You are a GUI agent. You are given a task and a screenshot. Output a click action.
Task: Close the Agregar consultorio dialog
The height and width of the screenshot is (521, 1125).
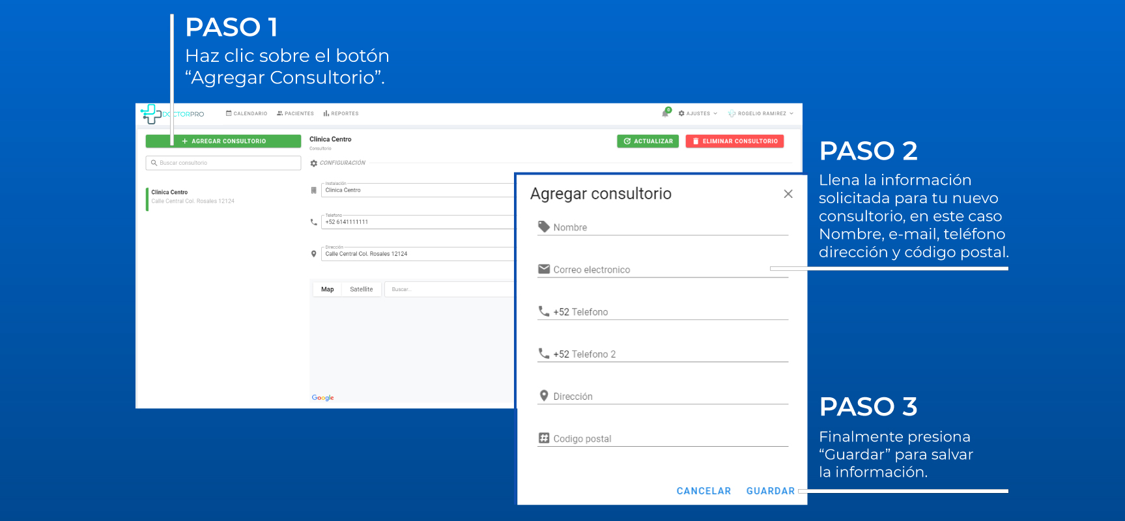pos(788,194)
